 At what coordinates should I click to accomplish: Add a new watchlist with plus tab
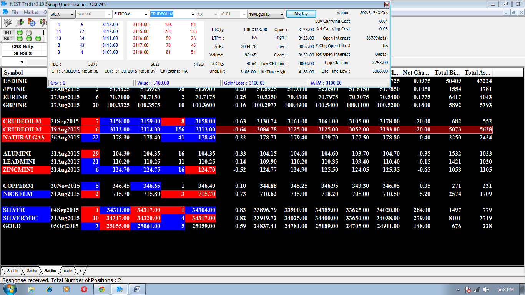(x=80, y=271)
